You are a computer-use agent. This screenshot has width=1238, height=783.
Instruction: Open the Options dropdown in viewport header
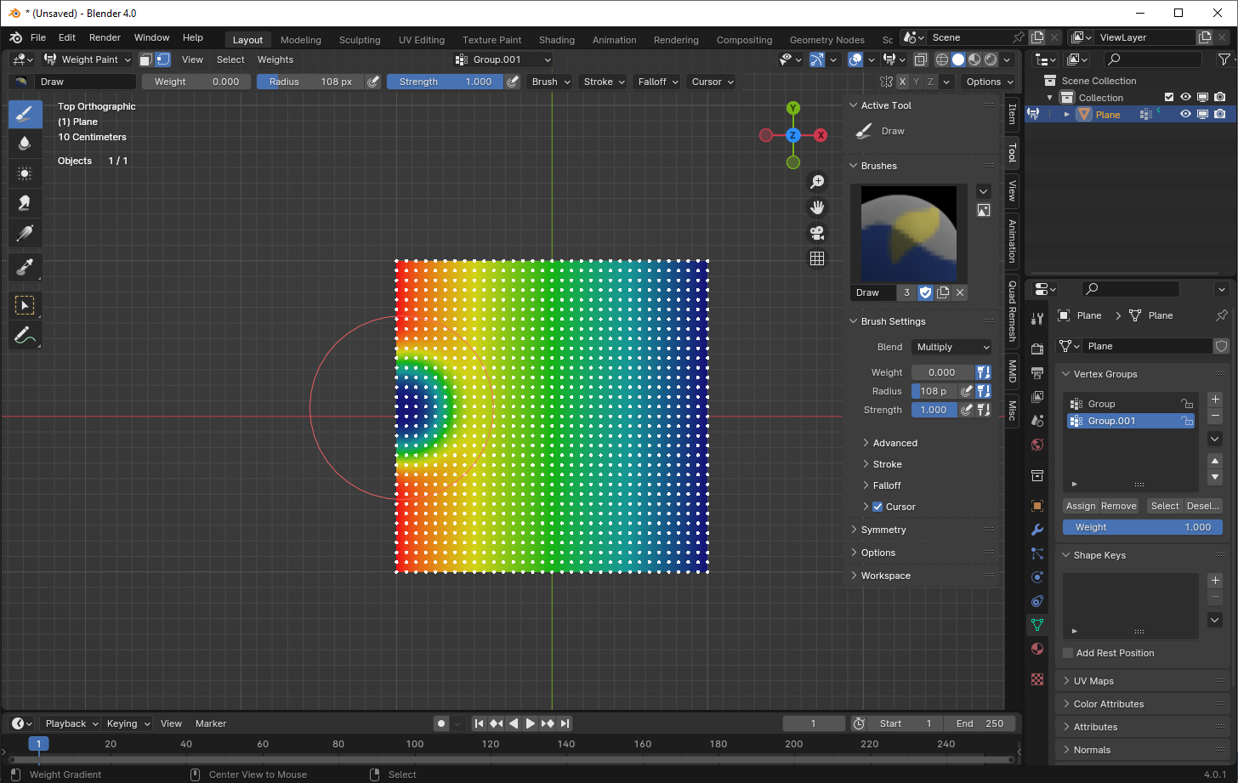pyautogui.click(x=989, y=82)
